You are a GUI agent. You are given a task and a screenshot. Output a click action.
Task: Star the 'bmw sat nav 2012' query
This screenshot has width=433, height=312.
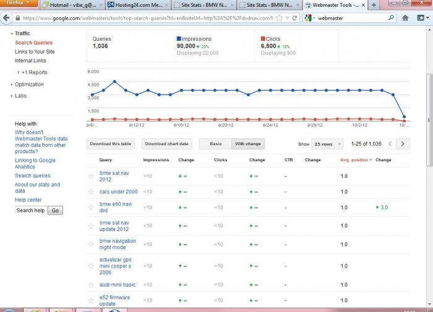pos(91,176)
